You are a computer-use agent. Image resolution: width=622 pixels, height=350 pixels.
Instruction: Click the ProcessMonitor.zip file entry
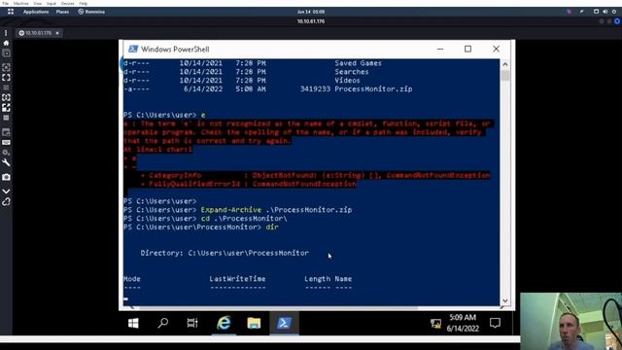coord(373,88)
